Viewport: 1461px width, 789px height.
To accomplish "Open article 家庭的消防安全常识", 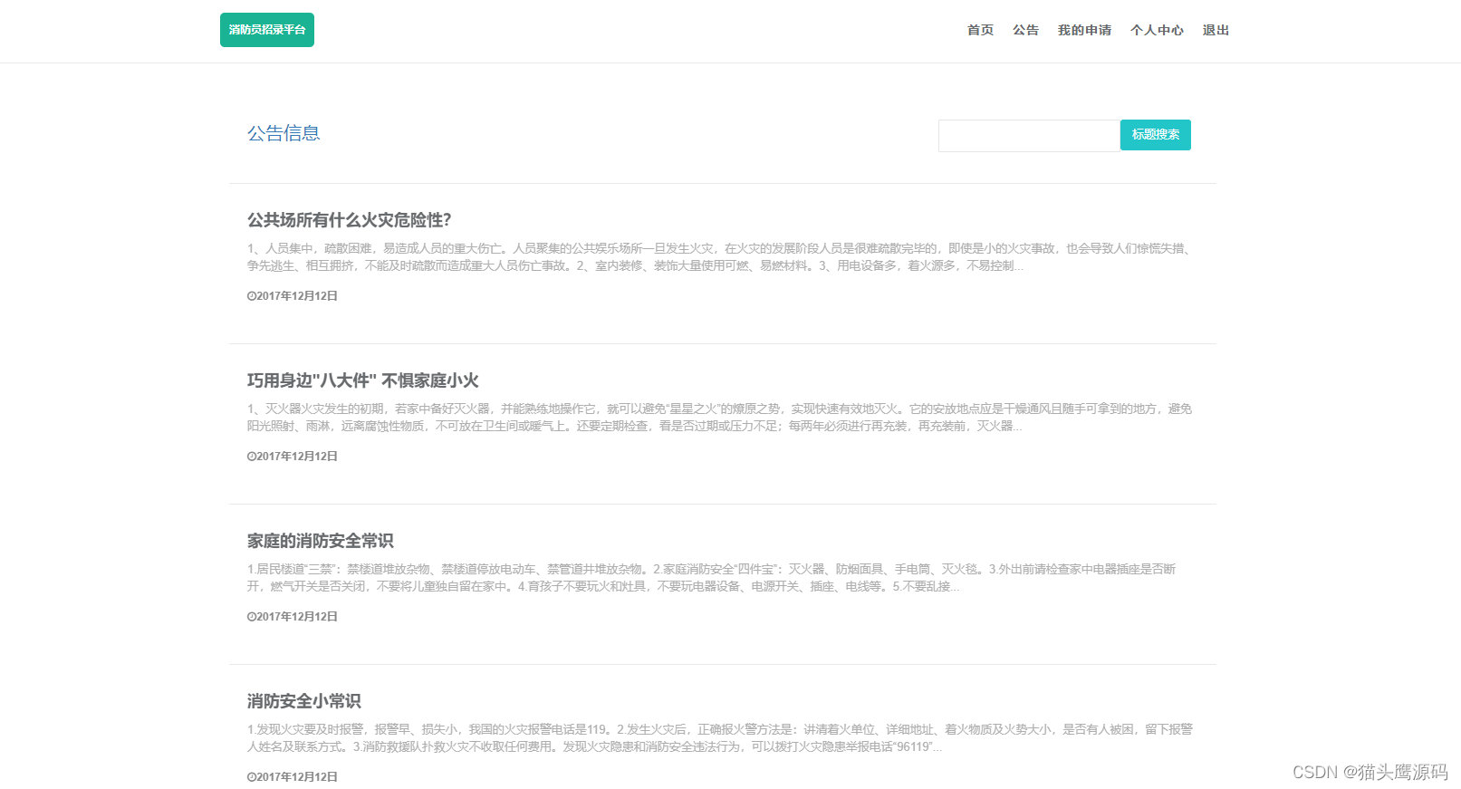I will (x=320, y=541).
